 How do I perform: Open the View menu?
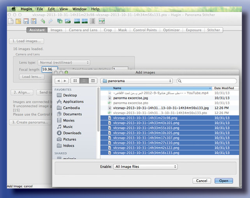click(x=63, y=9)
